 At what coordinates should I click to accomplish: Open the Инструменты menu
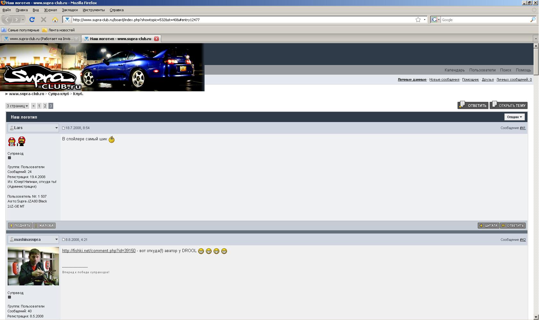coord(94,10)
